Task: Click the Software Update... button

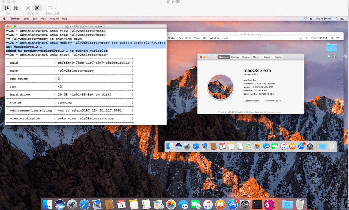Action: click(274, 101)
